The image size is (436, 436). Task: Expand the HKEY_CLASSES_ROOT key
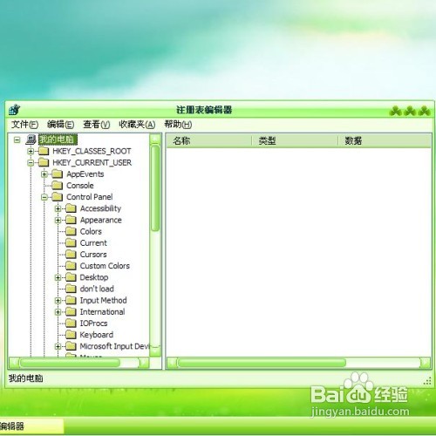31,151
